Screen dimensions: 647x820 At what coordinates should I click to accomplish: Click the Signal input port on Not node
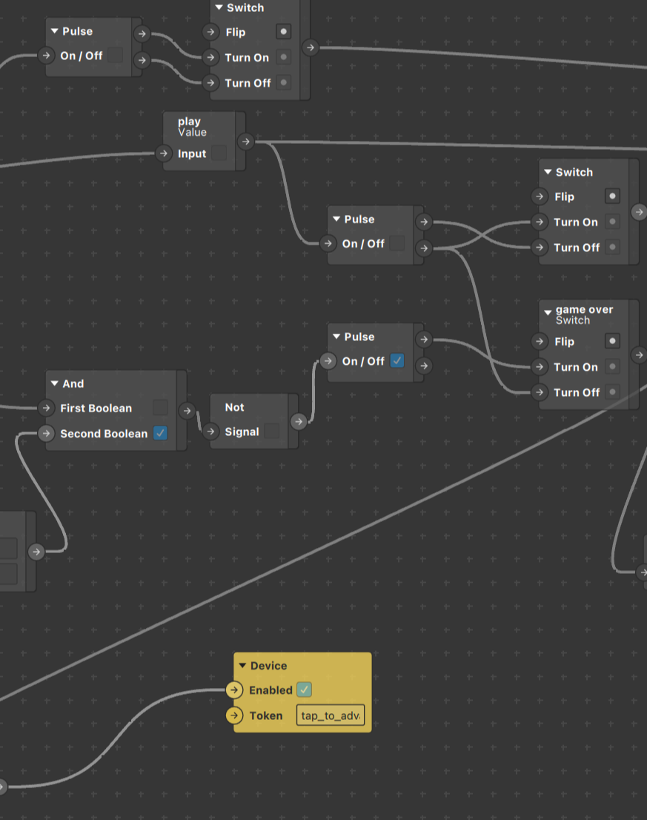click(x=211, y=432)
